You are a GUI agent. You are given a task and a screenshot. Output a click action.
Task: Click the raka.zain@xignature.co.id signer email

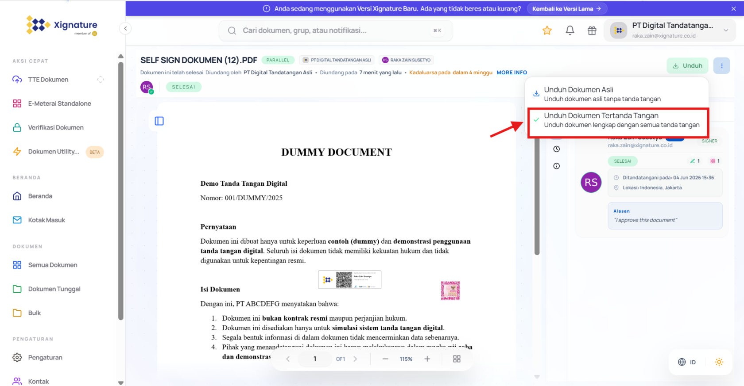pyautogui.click(x=640, y=145)
